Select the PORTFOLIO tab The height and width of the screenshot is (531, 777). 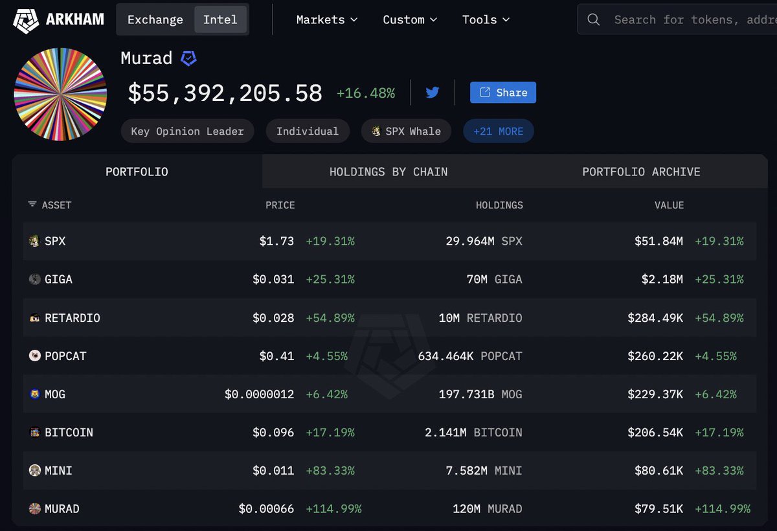[x=137, y=172]
